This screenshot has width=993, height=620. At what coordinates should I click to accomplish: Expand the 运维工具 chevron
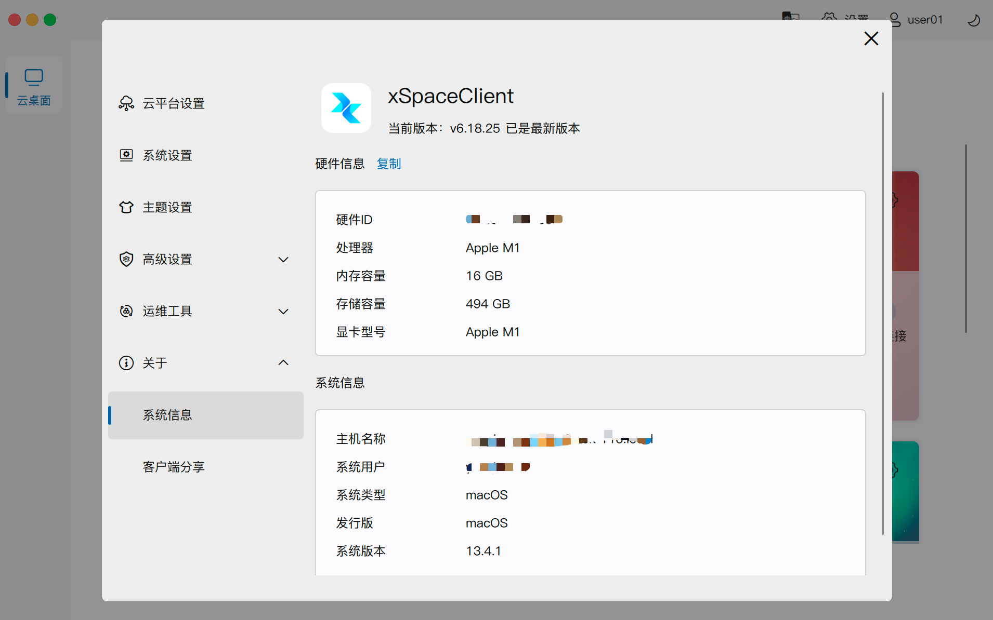[x=283, y=312]
